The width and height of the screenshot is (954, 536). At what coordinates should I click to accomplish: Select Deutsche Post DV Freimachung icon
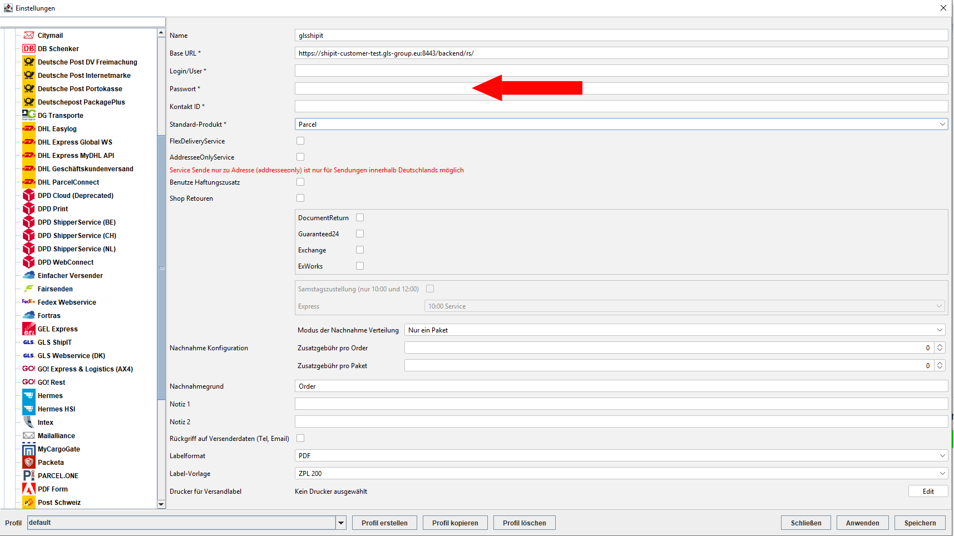pyautogui.click(x=29, y=62)
